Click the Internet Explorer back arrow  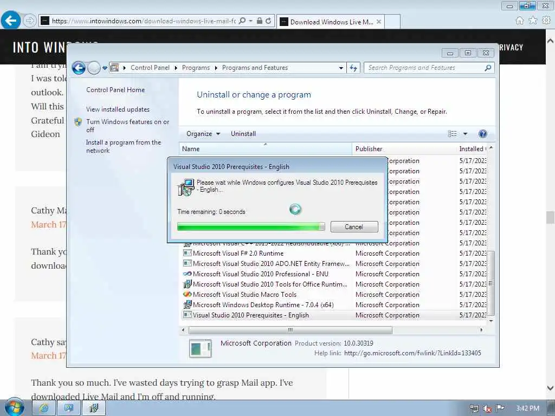pos(11,21)
